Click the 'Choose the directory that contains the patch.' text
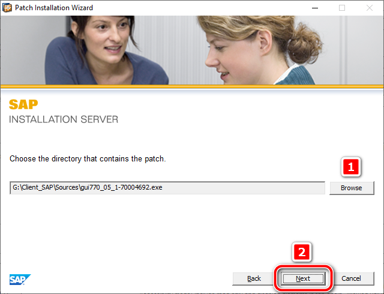The width and height of the screenshot is (384, 294). click(x=88, y=159)
